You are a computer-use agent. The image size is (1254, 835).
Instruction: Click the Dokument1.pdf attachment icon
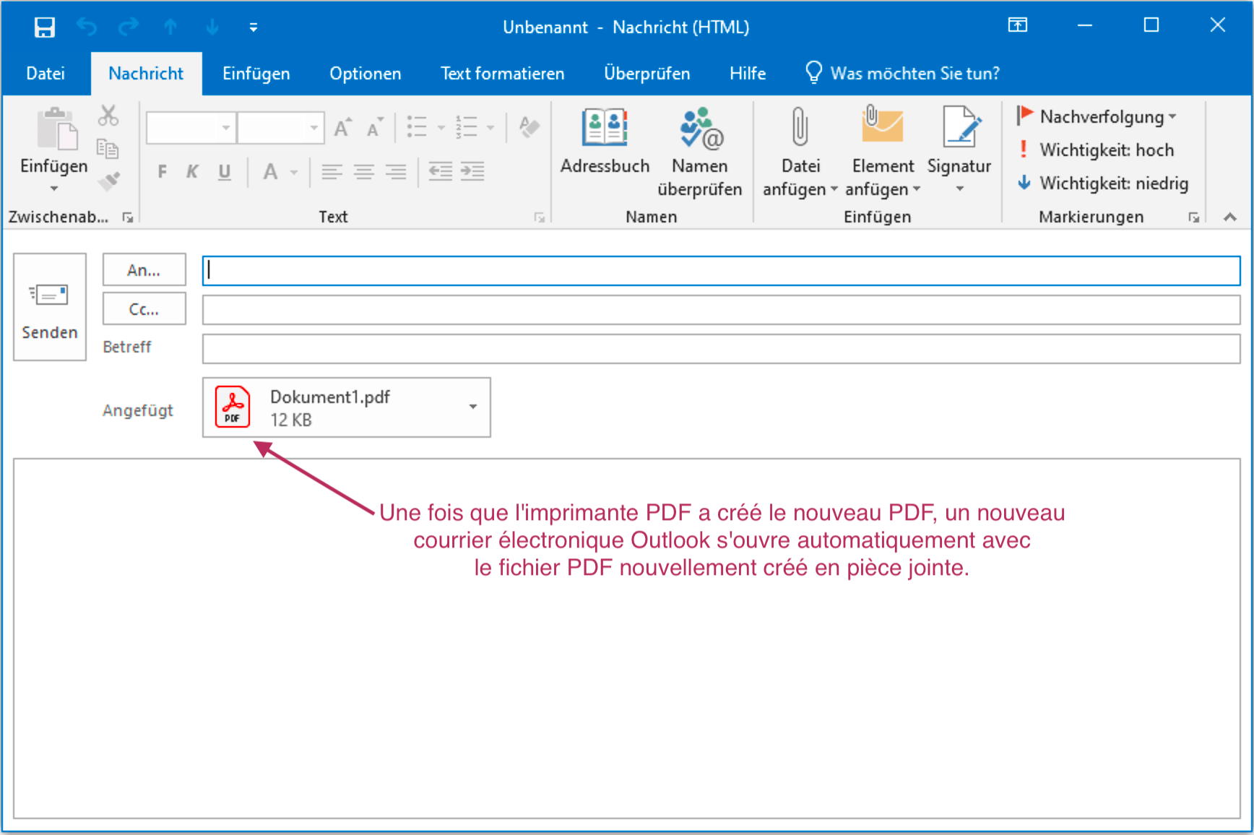click(233, 407)
